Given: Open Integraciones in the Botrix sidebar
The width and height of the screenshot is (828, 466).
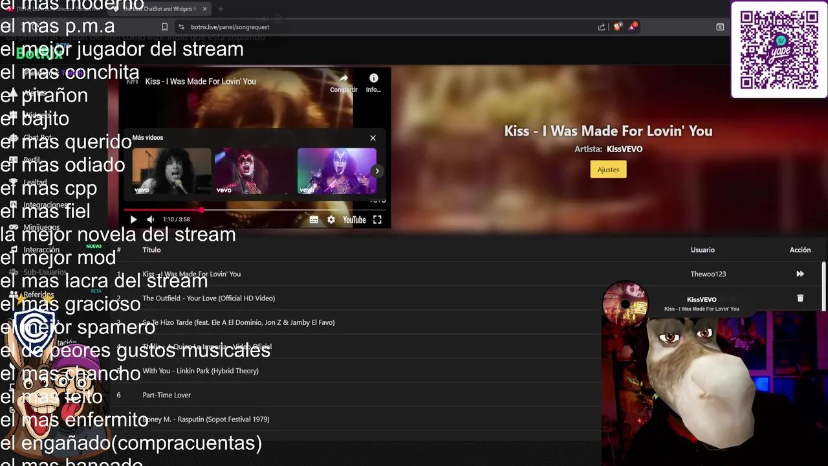Looking at the screenshot, I should click(46, 205).
